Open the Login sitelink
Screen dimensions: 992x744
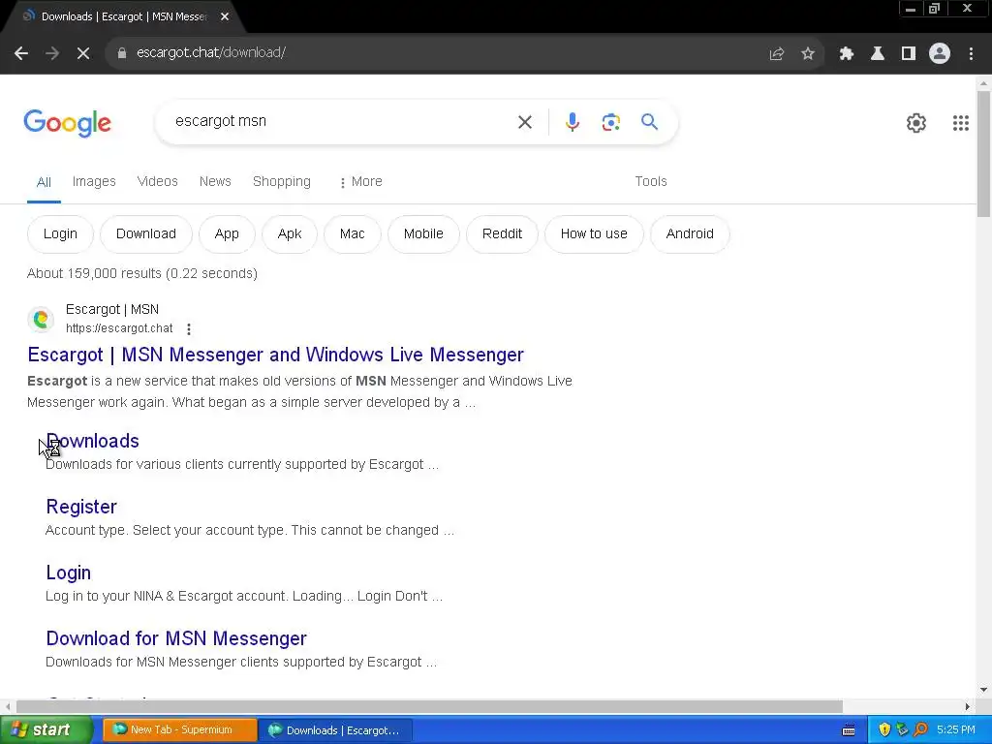pos(69,573)
